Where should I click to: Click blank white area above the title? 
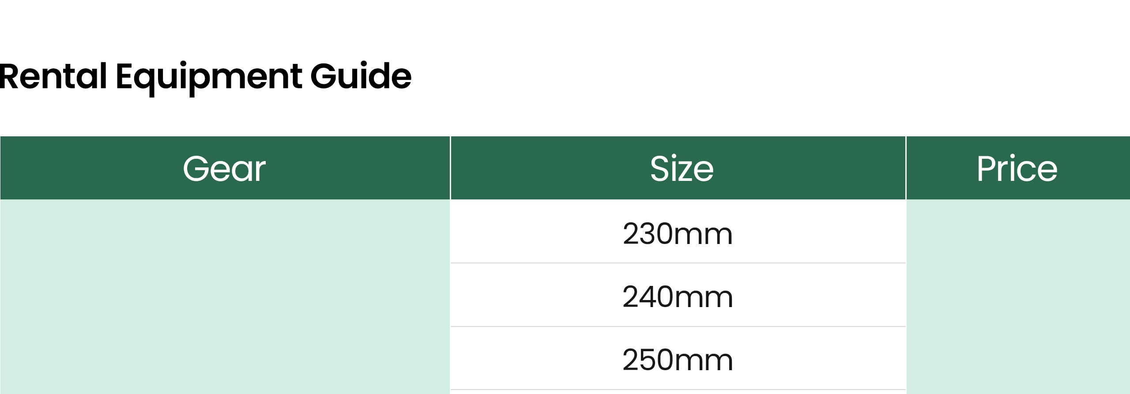565,26
